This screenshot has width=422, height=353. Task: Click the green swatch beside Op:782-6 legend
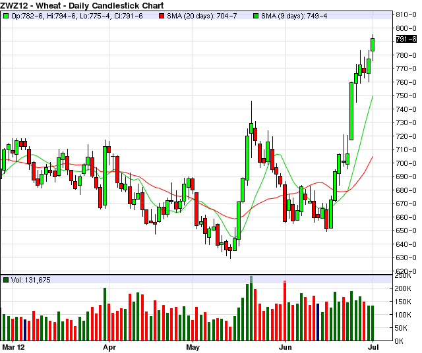[x=6, y=16]
